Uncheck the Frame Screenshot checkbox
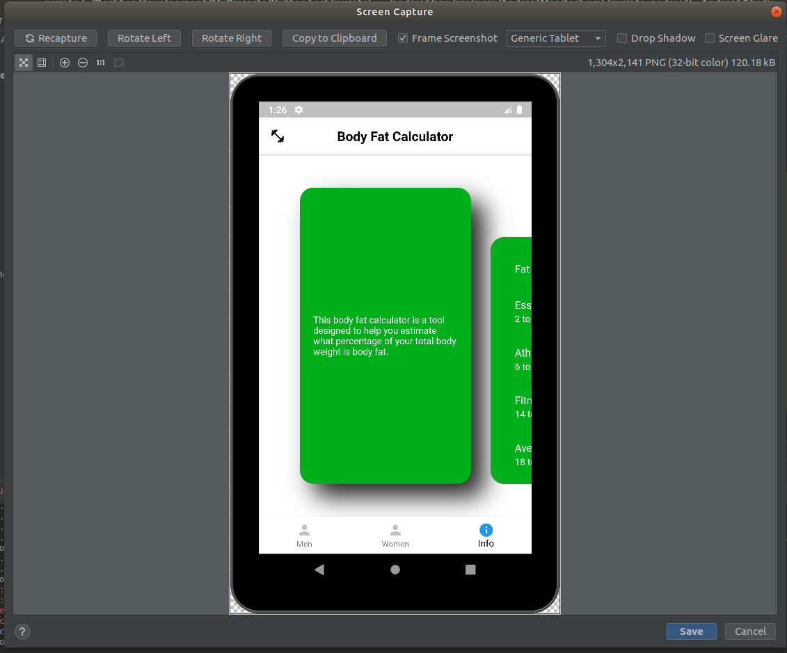This screenshot has width=787, height=653. pyautogui.click(x=402, y=38)
